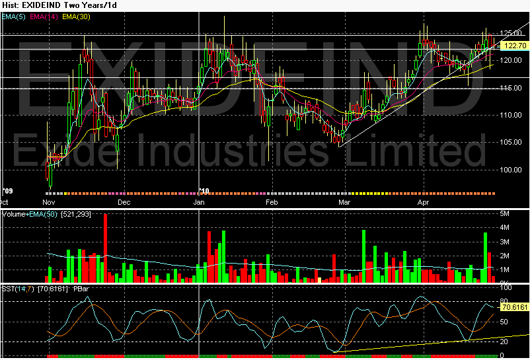Click the [70.6161] stochastic reading in label
Screen dimensions: 530x360
53,289
